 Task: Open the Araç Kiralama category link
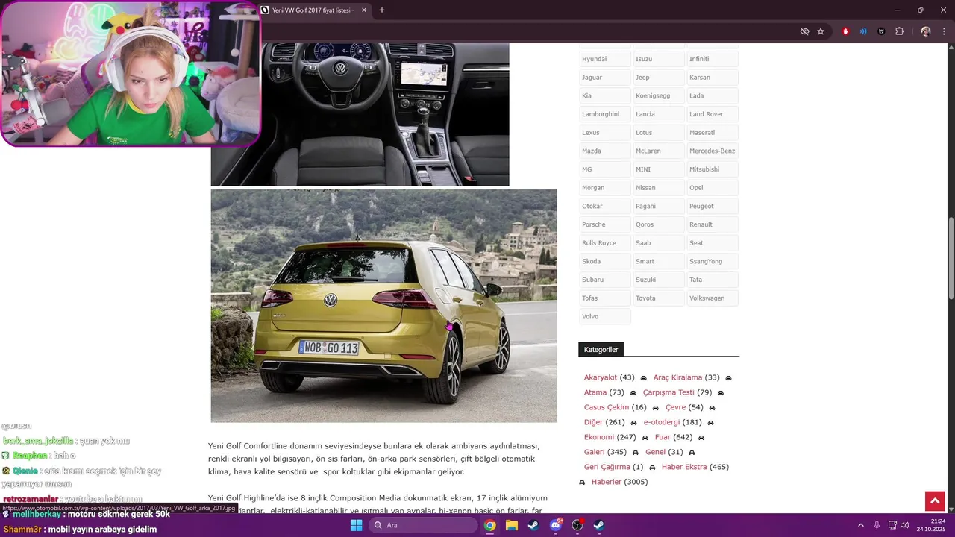point(677,377)
